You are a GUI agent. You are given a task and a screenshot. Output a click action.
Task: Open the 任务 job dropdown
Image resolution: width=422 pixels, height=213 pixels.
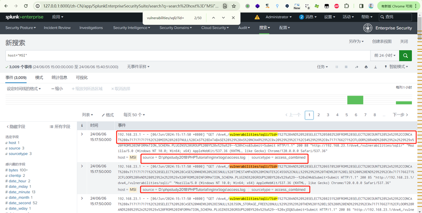coord(322,67)
